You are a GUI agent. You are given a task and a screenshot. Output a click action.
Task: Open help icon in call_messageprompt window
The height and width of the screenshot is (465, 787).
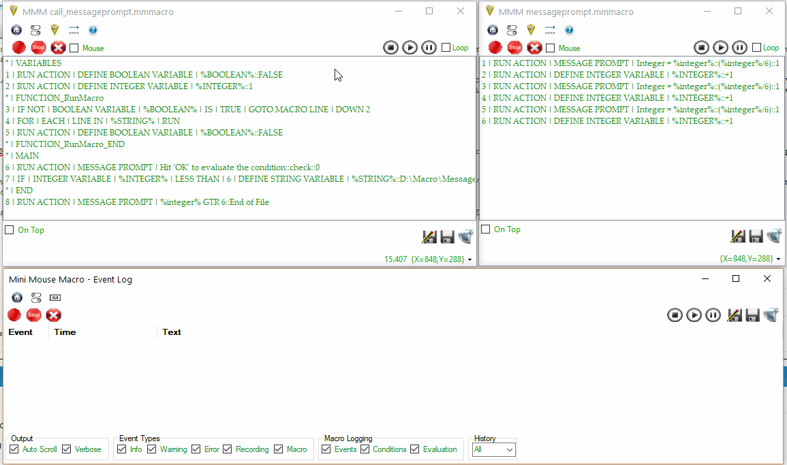pyautogui.click(x=93, y=30)
